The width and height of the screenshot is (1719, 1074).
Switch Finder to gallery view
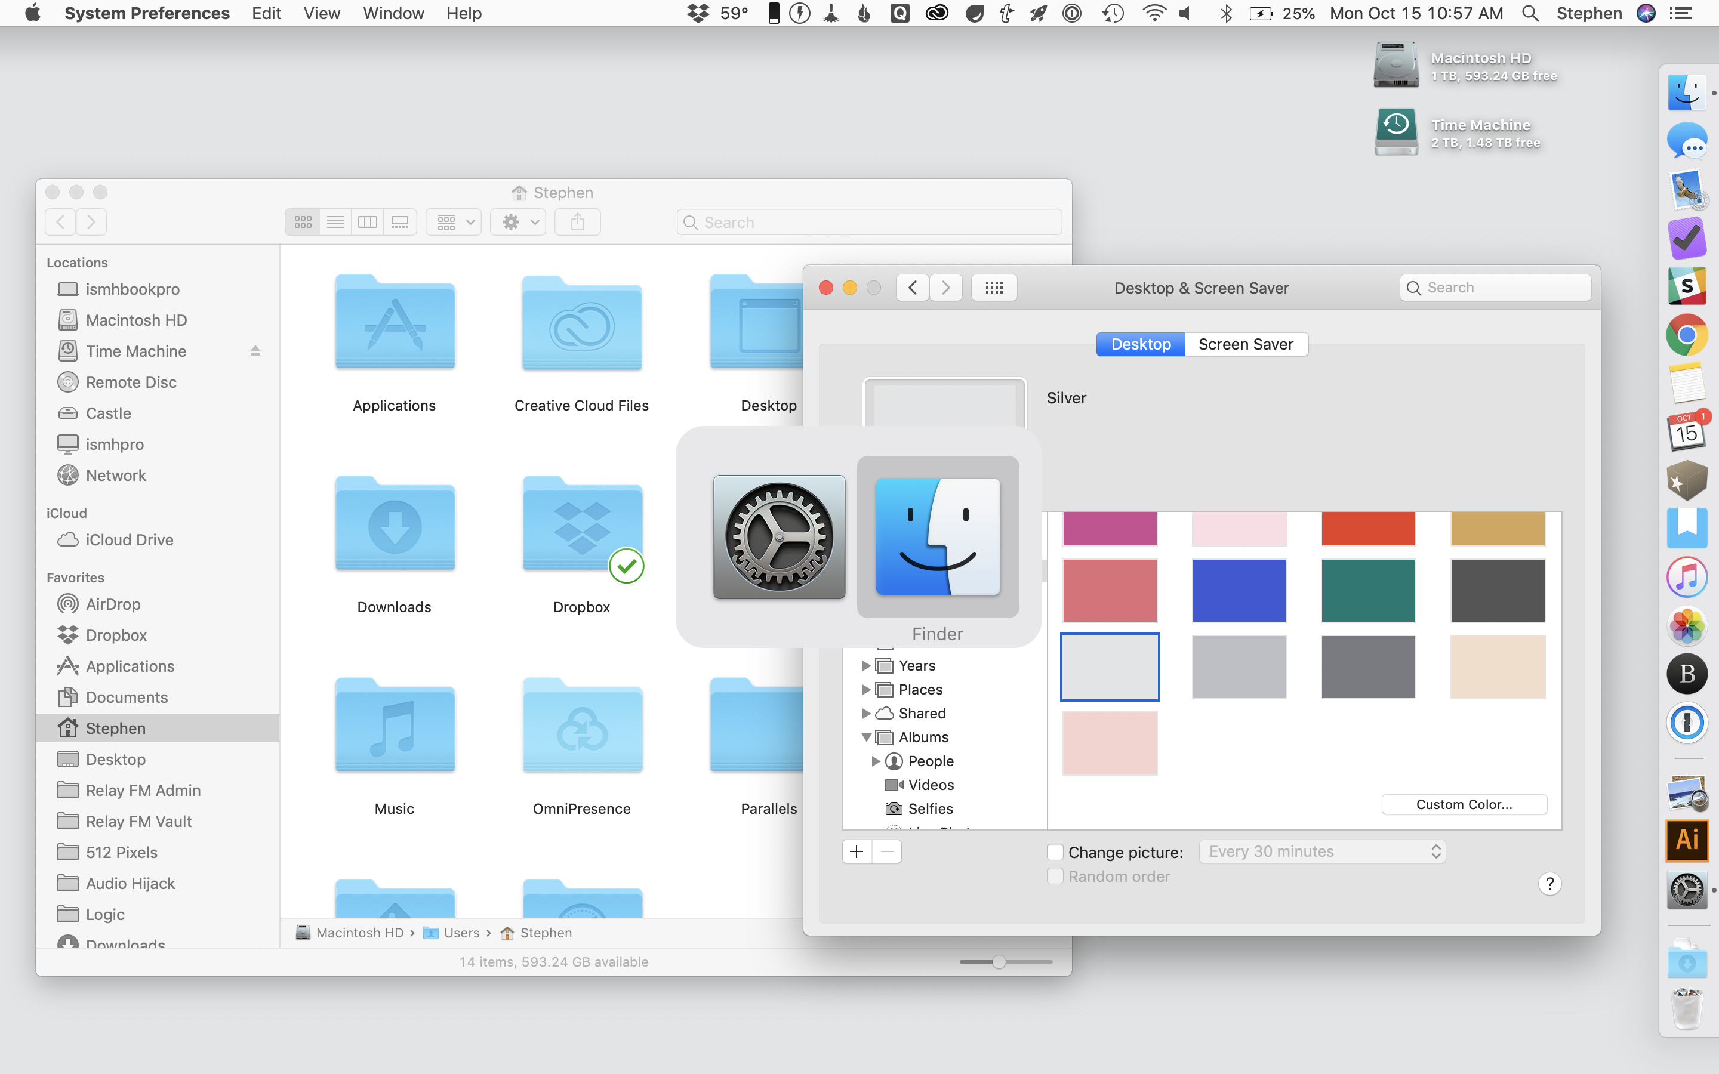pos(400,223)
